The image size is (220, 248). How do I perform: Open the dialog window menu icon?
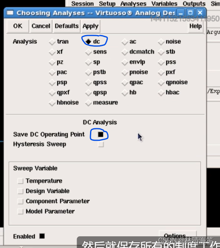tap(10, 13)
